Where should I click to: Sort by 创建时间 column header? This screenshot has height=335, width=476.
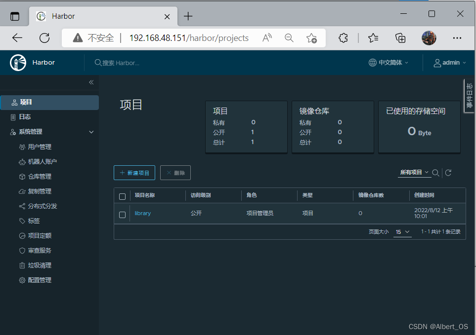(424, 195)
